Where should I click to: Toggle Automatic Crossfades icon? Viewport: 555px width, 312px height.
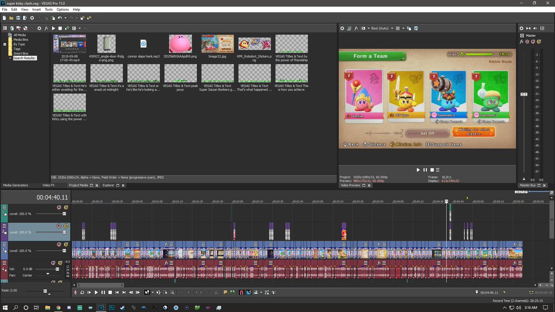tap(248, 293)
